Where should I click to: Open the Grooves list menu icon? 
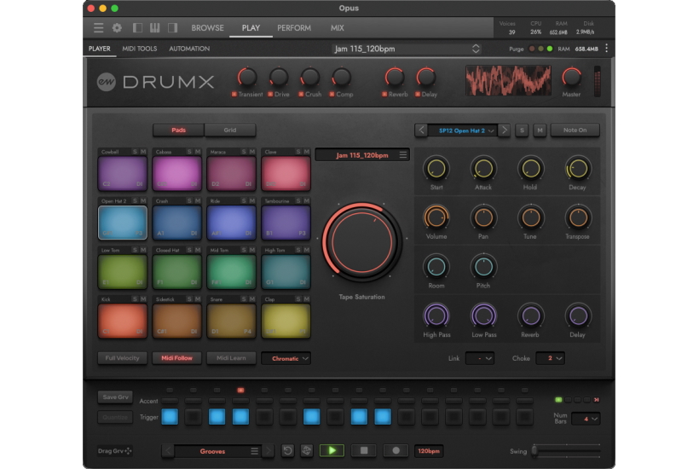(x=254, y=451)
